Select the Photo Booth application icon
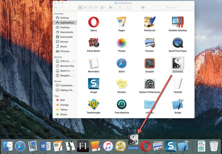This screenshot has height=154, width=222. pos(93,43)
